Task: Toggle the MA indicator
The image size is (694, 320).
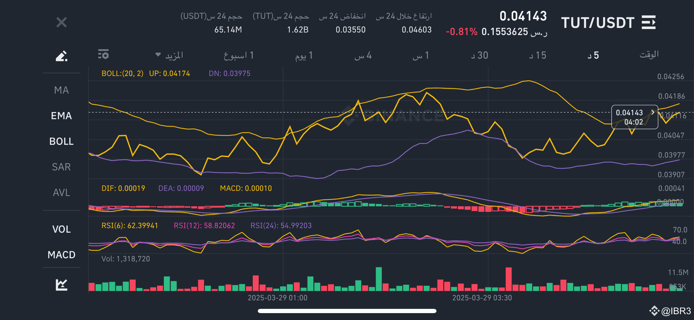Action: [x=62, y=90]
